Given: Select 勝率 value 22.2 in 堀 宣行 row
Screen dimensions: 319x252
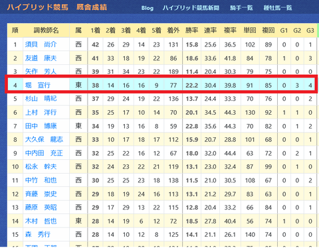Looking at the screenshot, I should pyautogui.click(x=192, y=86).
